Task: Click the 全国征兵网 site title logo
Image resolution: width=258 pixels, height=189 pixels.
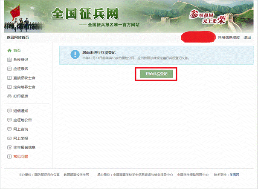Action: (x=85, y=14)
